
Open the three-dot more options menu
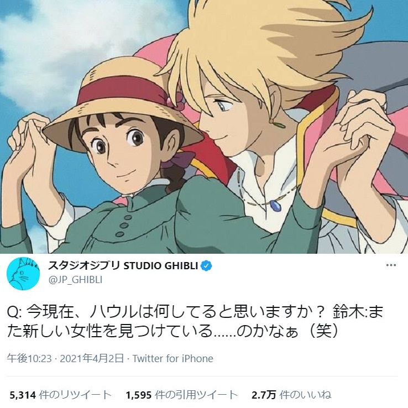tap(391, 265)
